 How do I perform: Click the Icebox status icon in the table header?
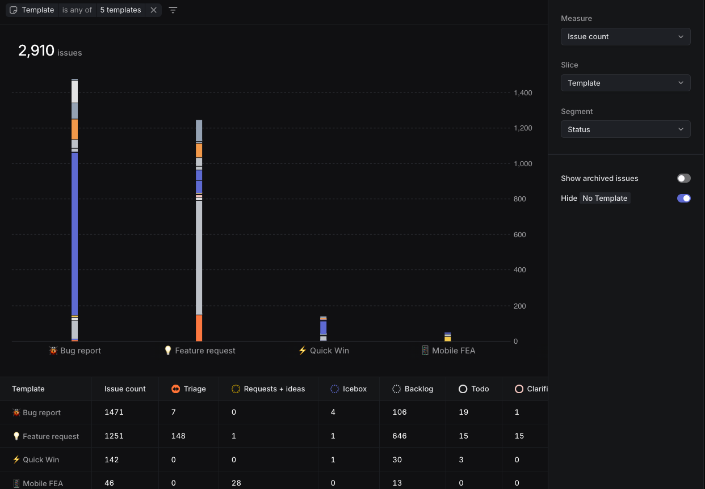pyautogui.click(x=335, y=389)
